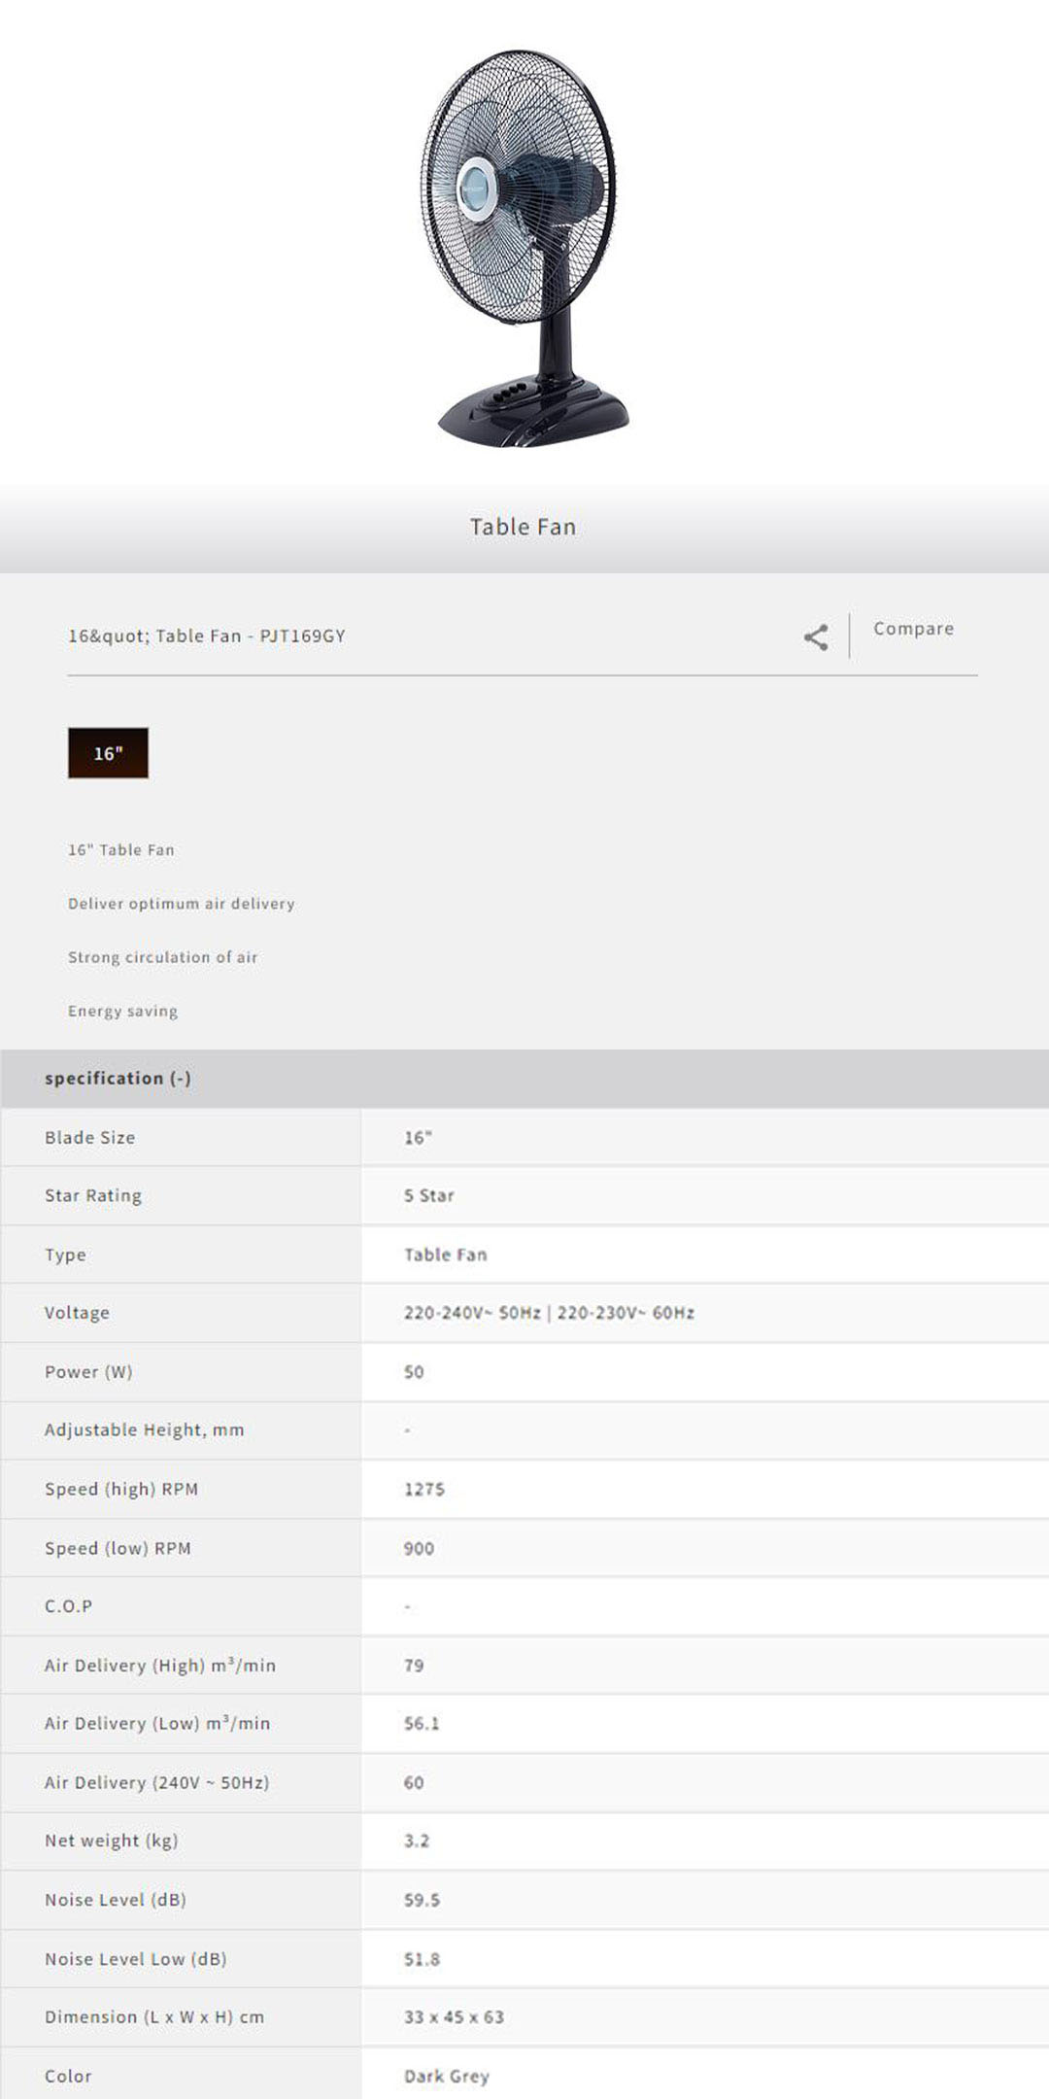This screenshot has height=2099, width=1049.
Task: Click the Voltage specification value
Action: click(x=549, y=1313)
